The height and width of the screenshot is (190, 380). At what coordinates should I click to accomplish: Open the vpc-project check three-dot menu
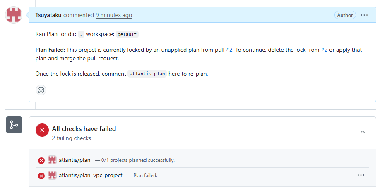click(361, 175)
